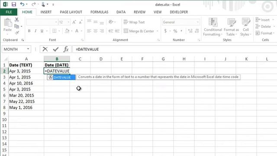
Task: Undo the last action
Action: click(22, 4)
